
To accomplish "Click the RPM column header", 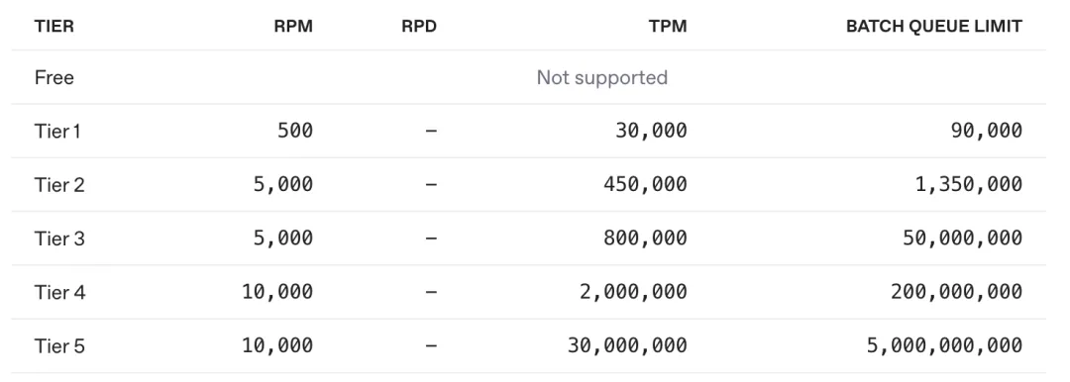I will coord(295,27).
